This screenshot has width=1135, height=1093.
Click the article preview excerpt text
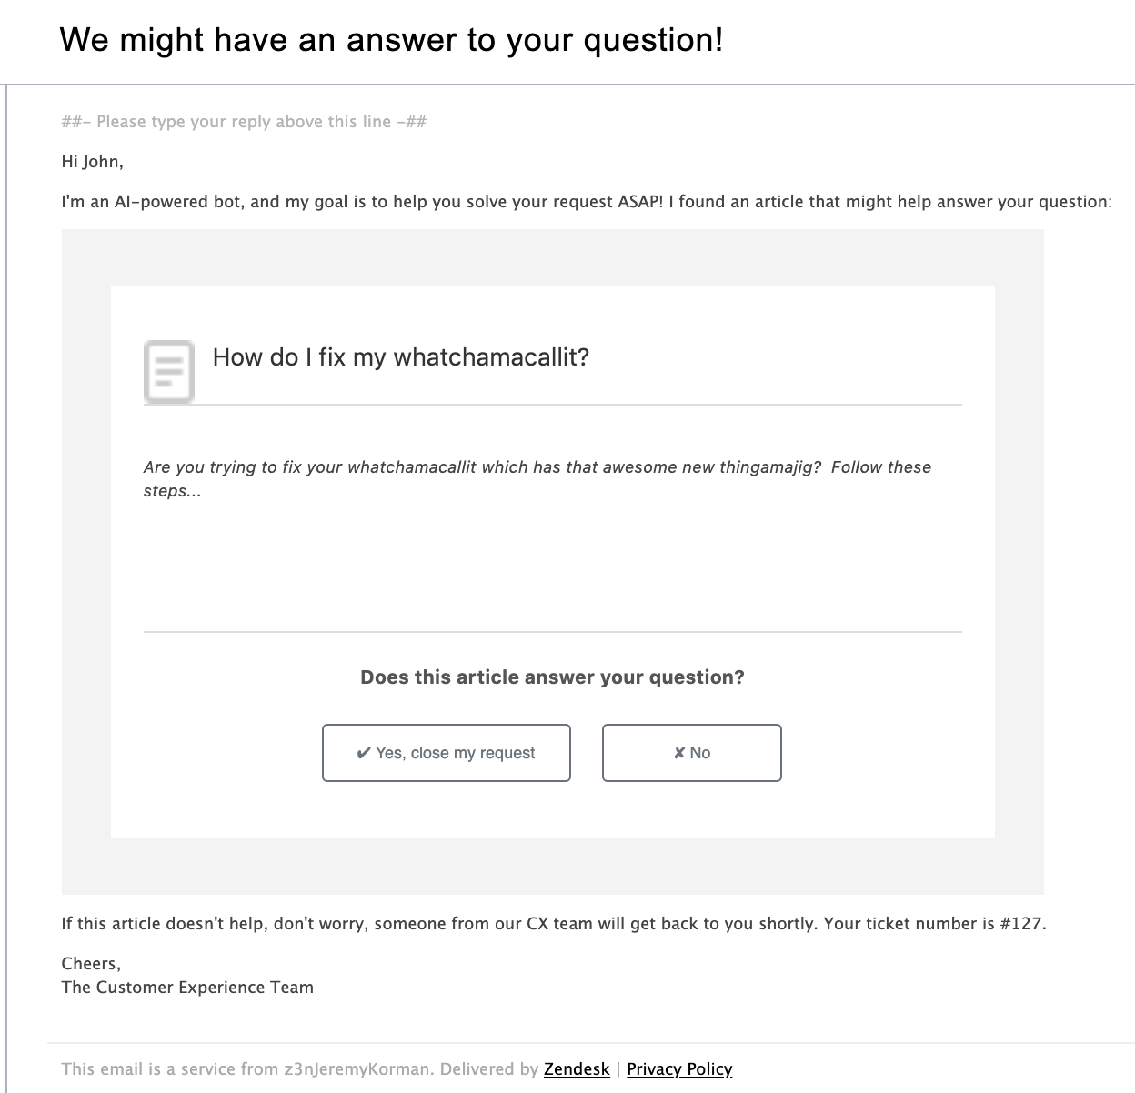click(x=537, y=479)
